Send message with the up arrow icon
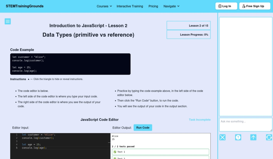273x159 pixels. click(253, 138)
